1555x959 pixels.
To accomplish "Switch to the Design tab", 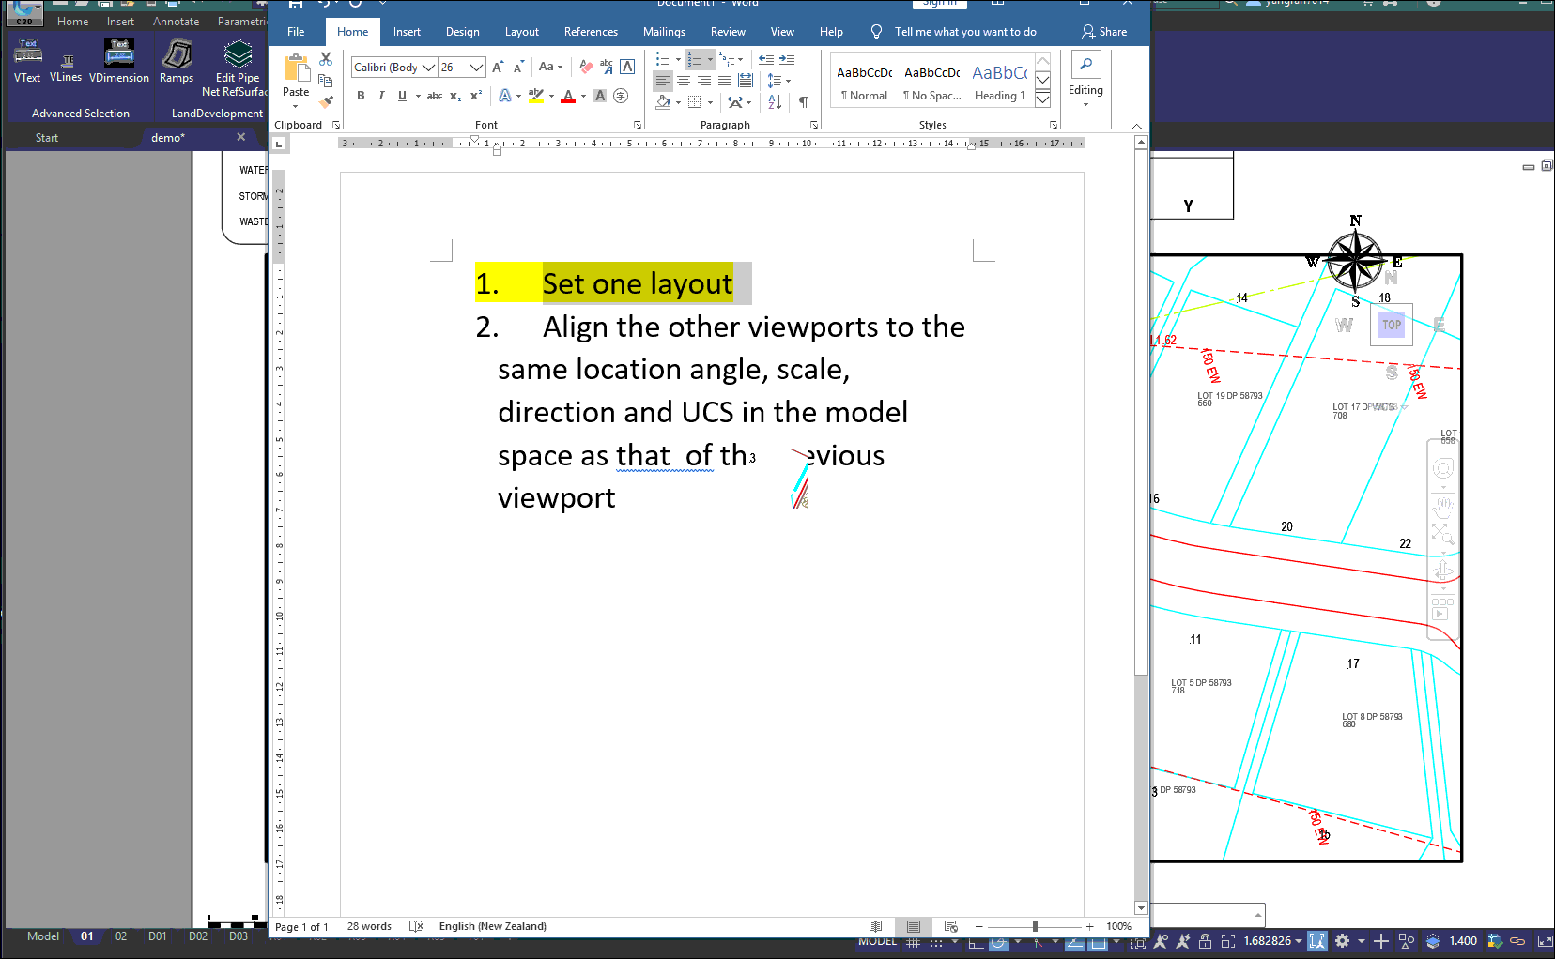I will coord(462,32).
